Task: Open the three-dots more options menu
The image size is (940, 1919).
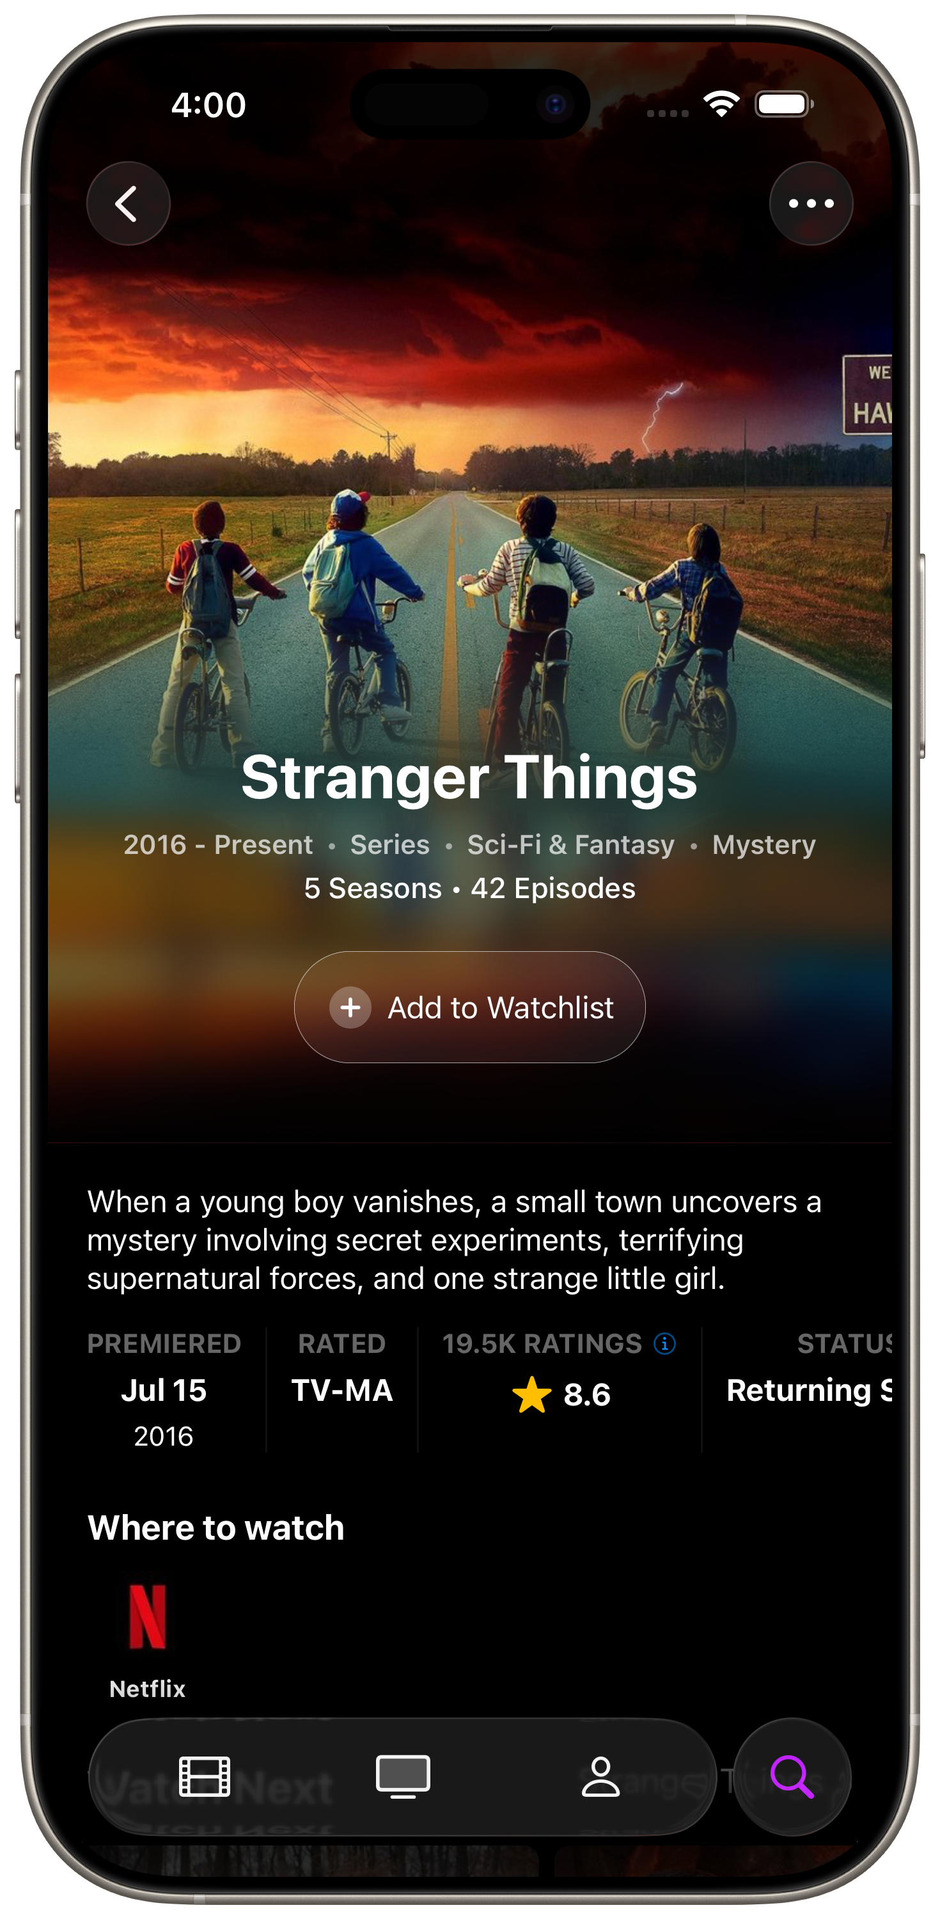Action: coord(810,203)
